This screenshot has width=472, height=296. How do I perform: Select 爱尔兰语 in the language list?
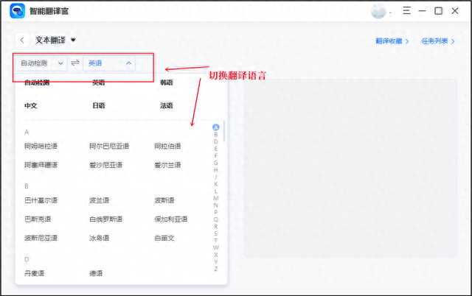click(167, 165)
